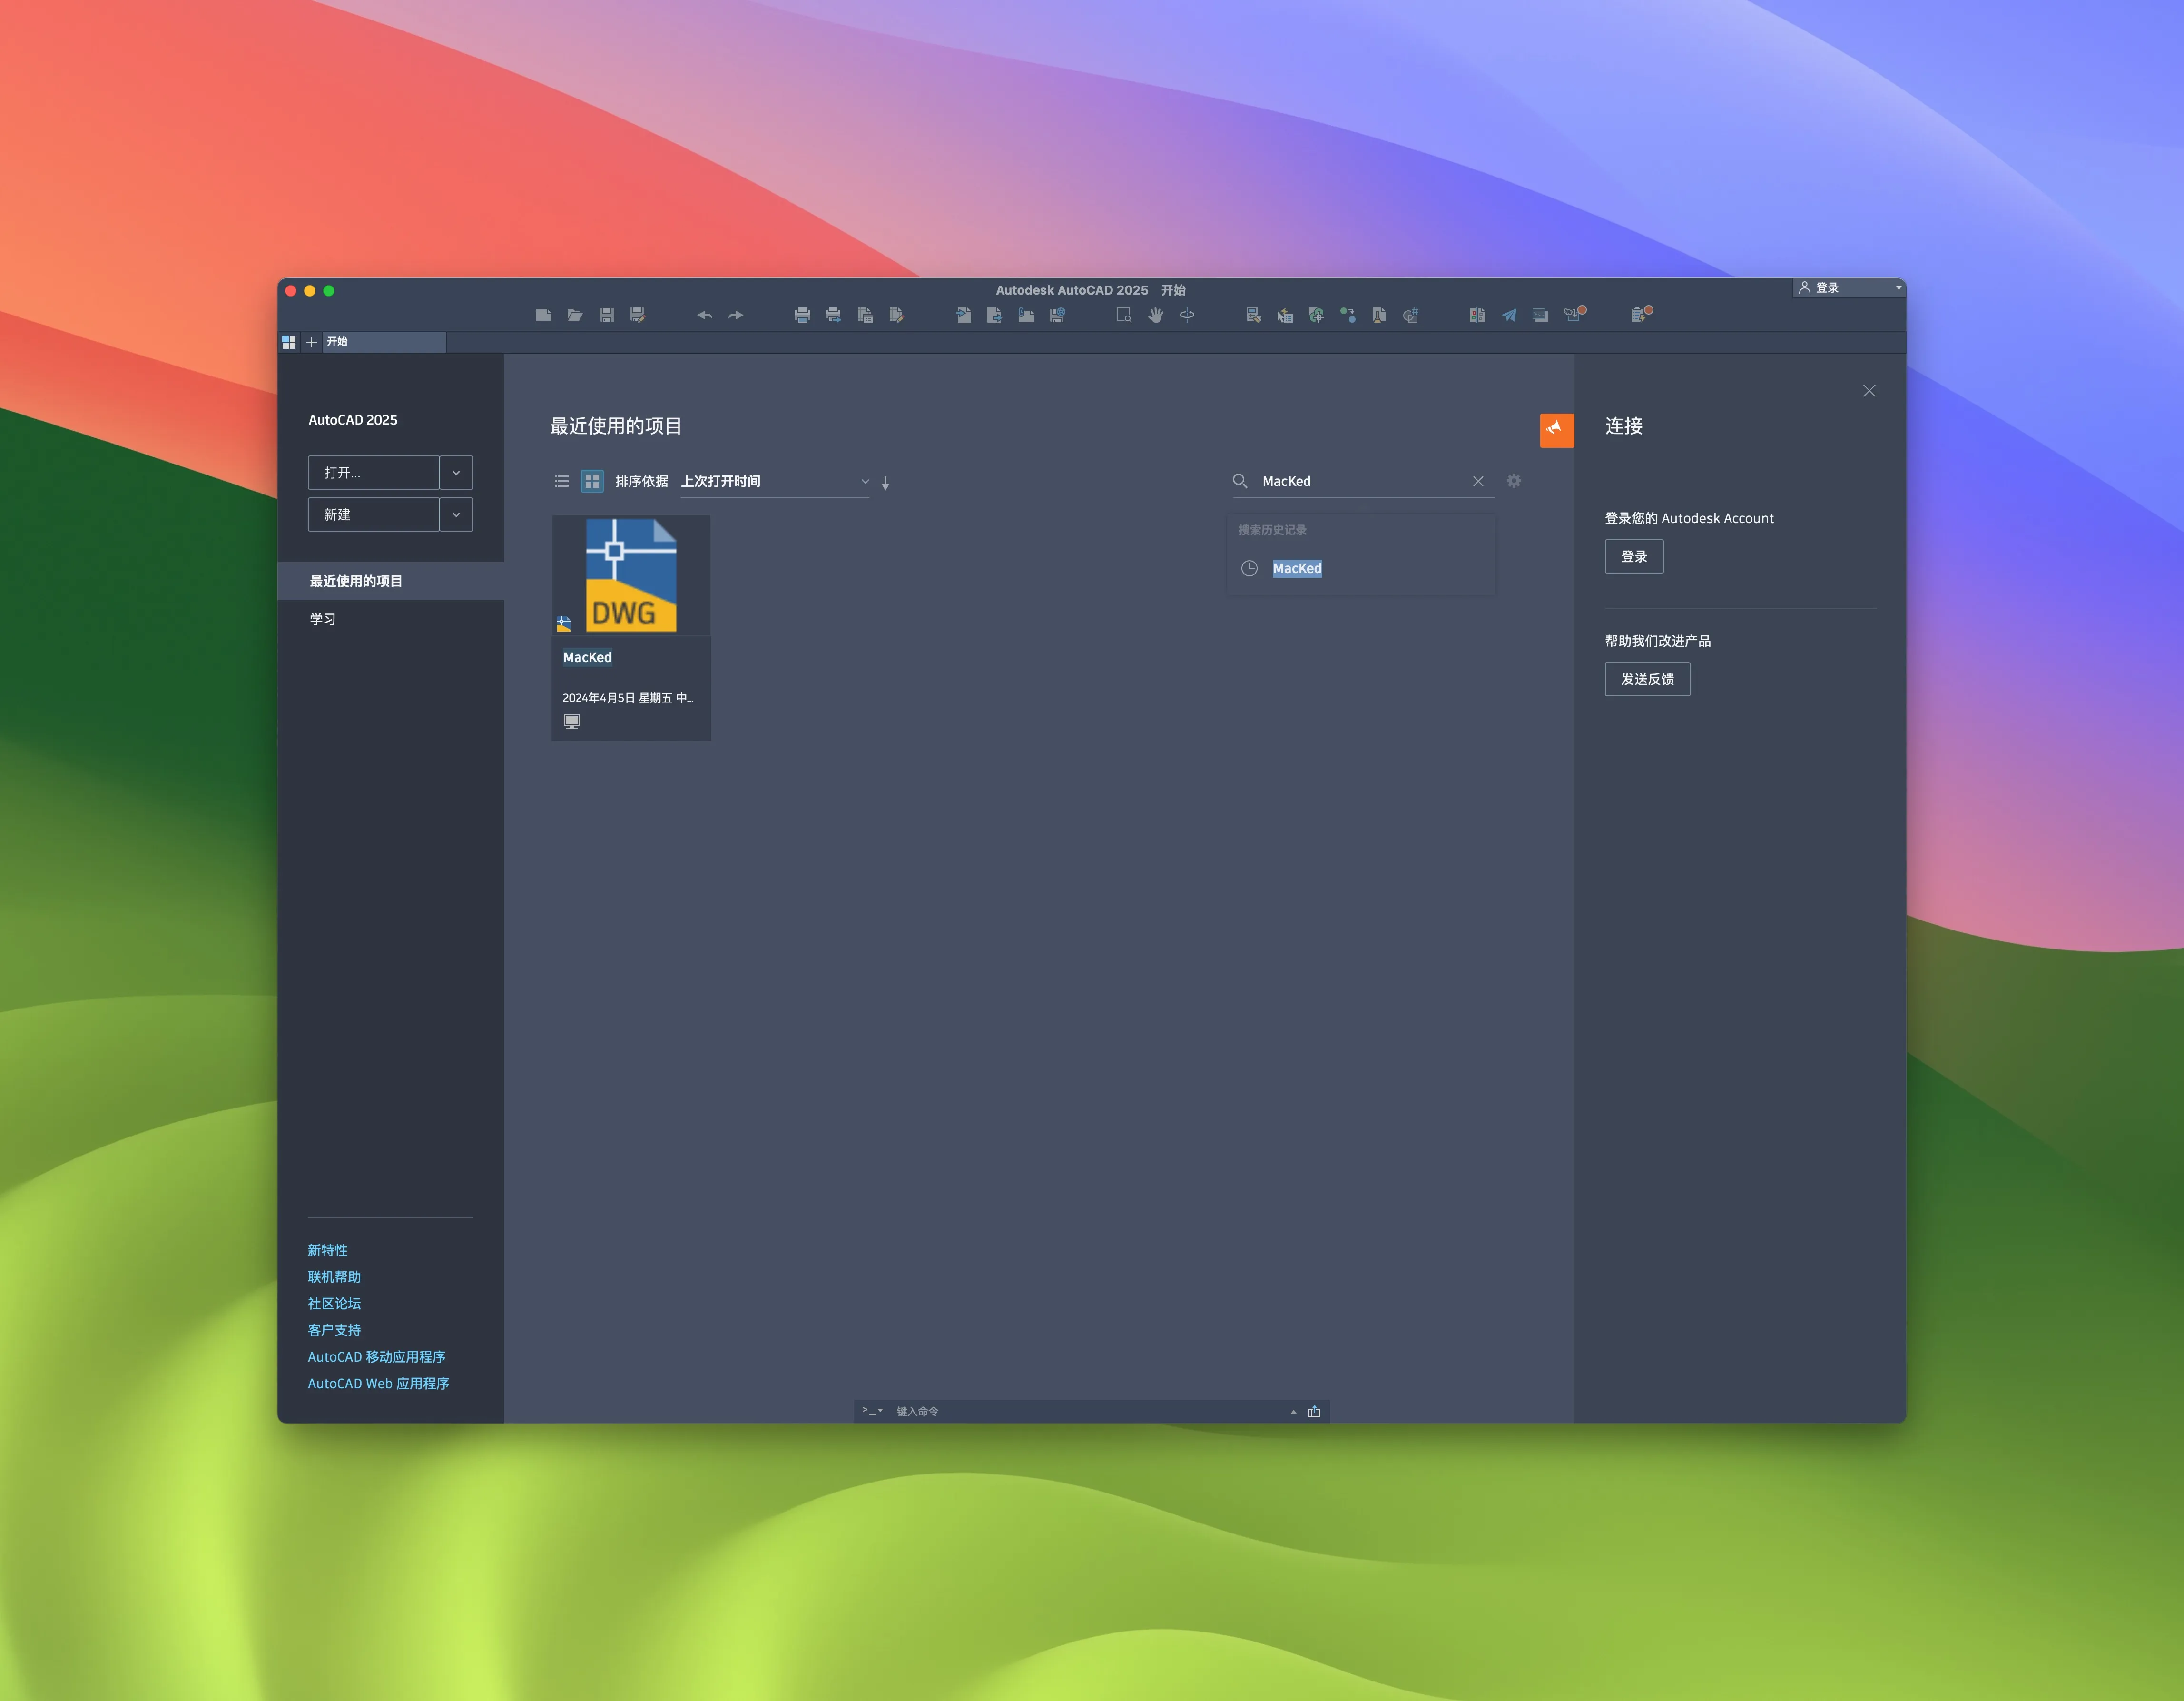Screen dimensions: 2184x1701
Task: Open the MacKed DWG thumbnail
Action: pyautogui.click(x=631, y=576)
